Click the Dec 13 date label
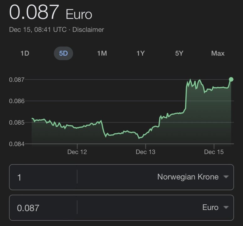The image size is (243, 226). 145,152
